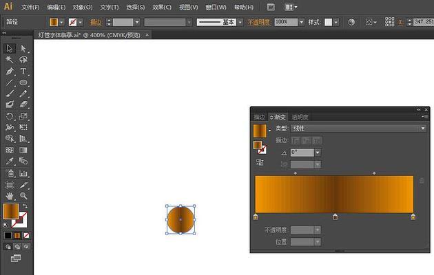Select the Mesh tool
Image resolution: width=434 pixels, height=275 pixels.
click(x=10, y=150)
